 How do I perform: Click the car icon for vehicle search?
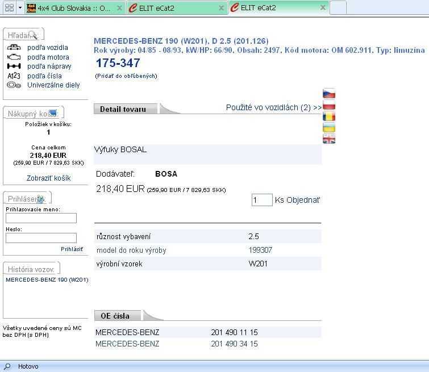tap(14, 47)
